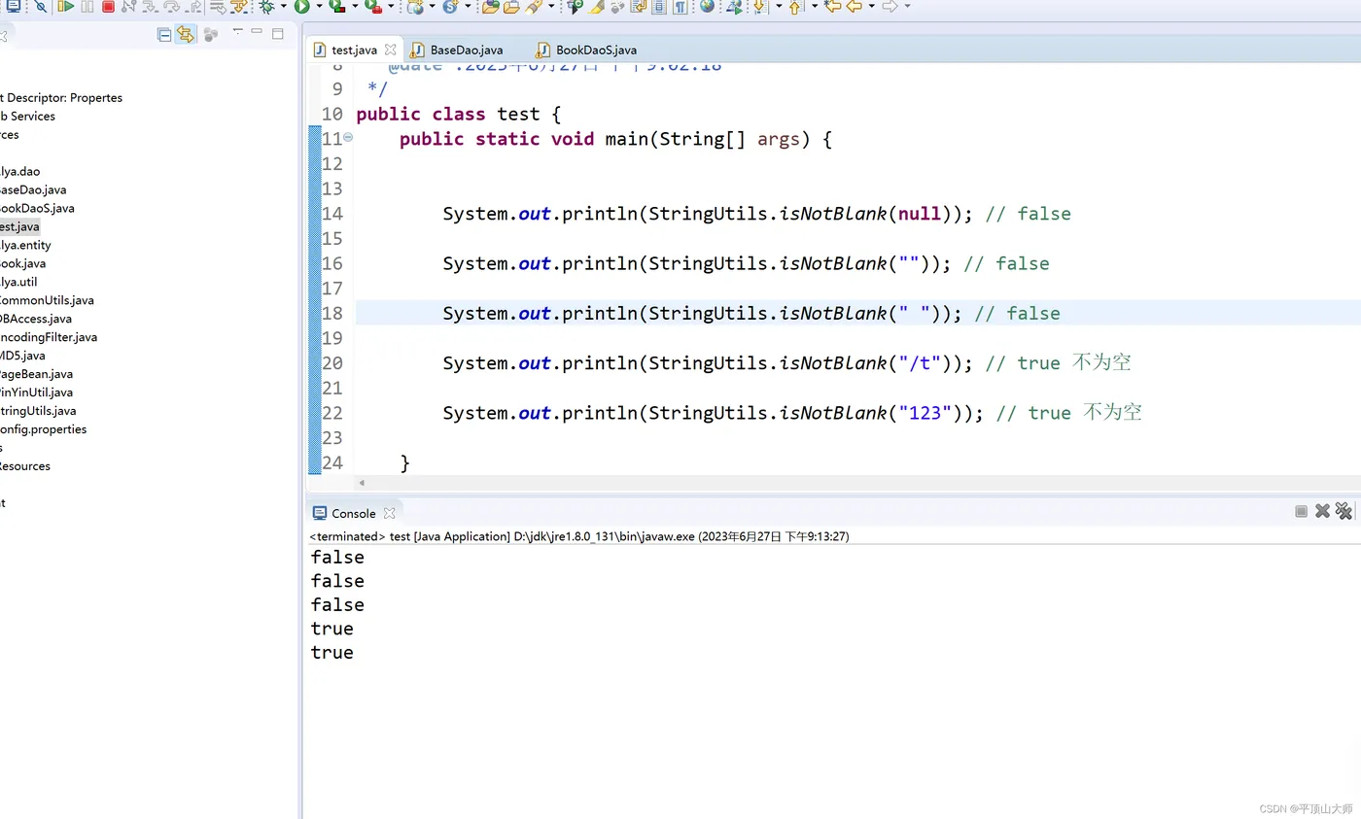
Task: Select BookDaoS.java in the project tree
Action: click(37, 208)
